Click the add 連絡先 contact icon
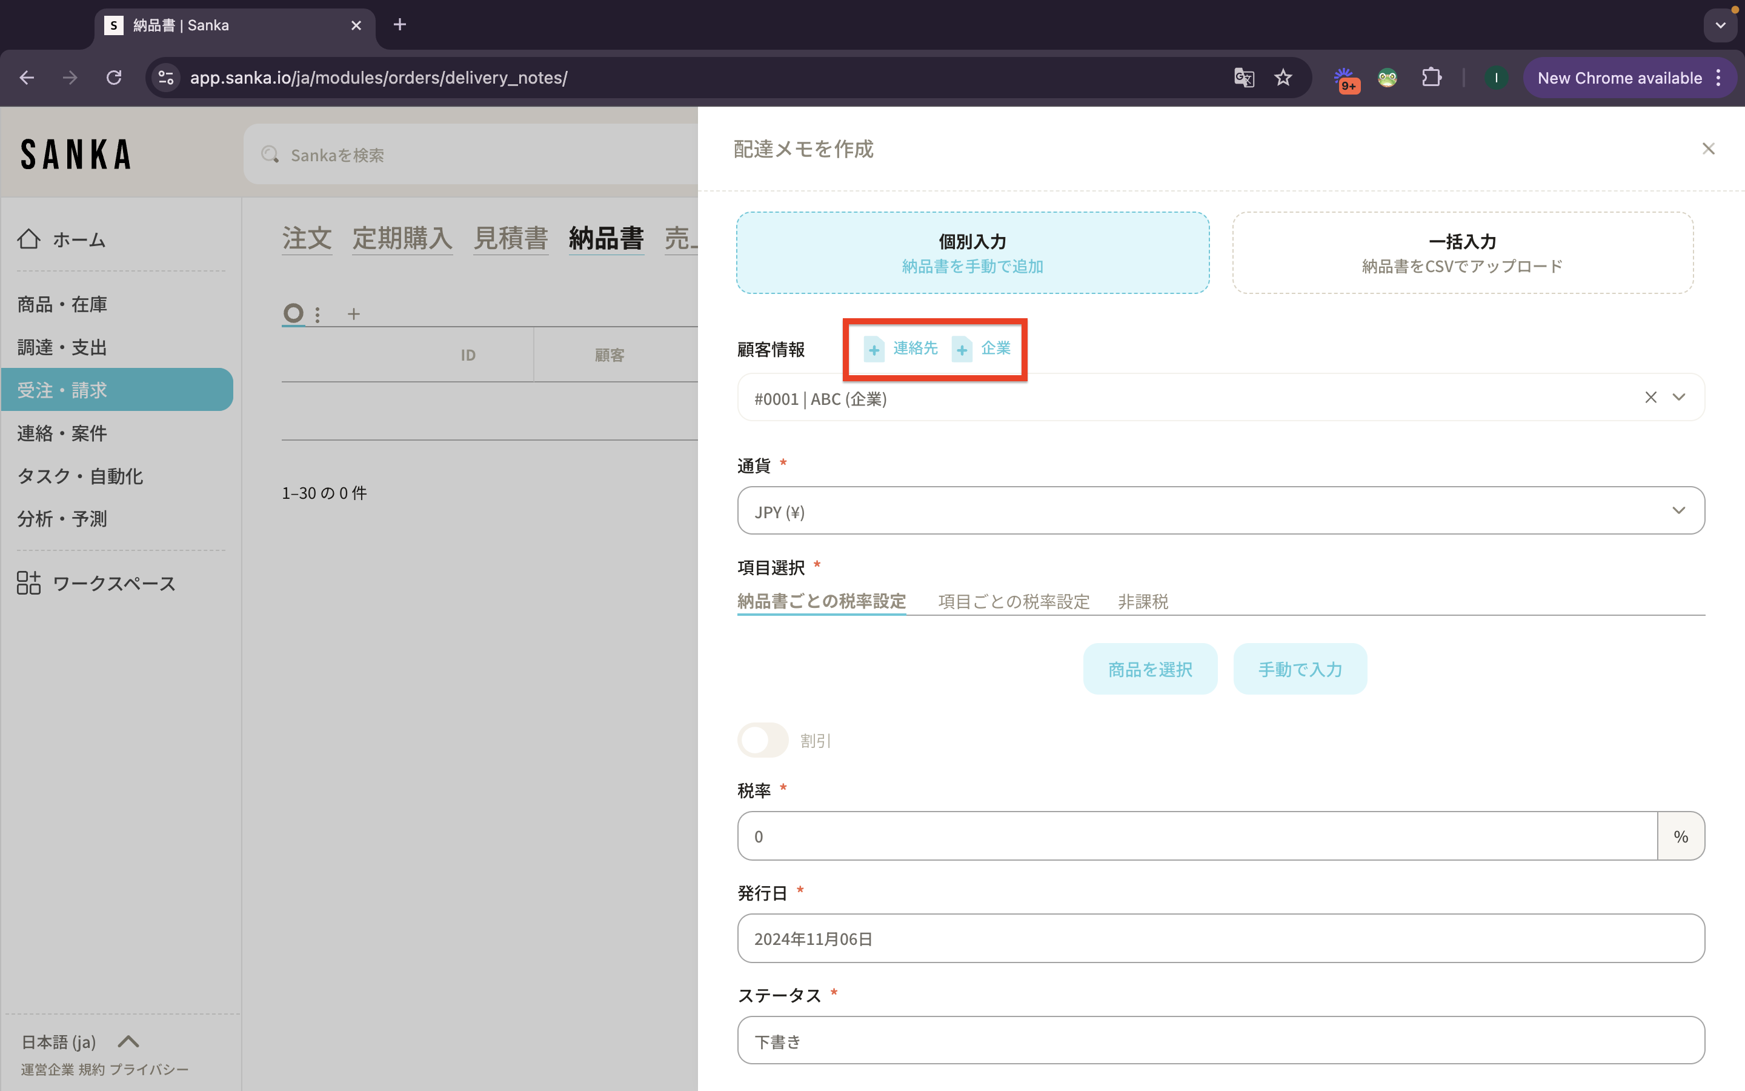This screenshot has width=1745, height=1091. click(874, 349)
